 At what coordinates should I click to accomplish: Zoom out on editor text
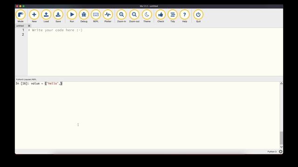point(134,16)
